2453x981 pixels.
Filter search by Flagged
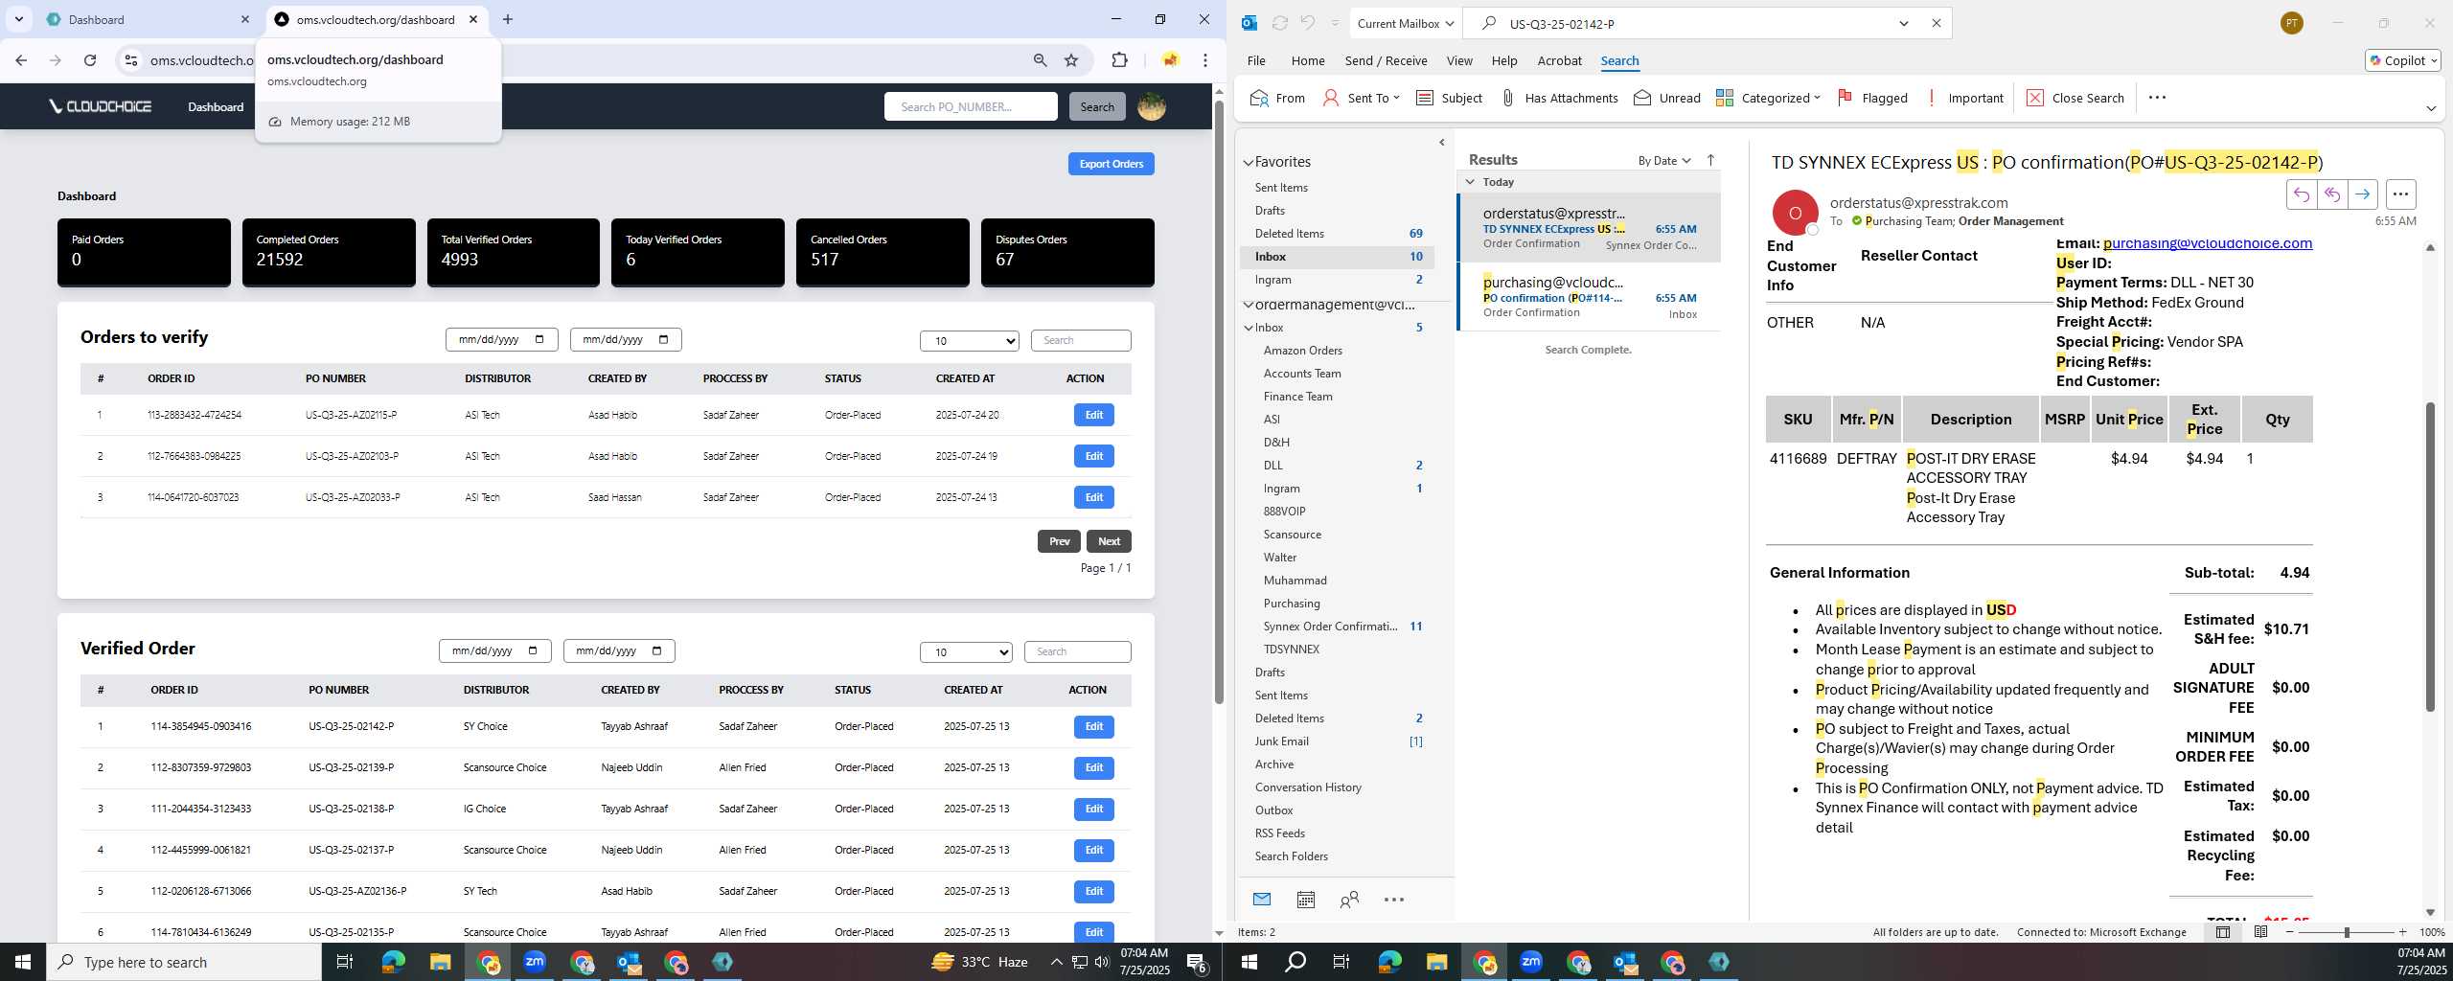tap(1872, 98)
